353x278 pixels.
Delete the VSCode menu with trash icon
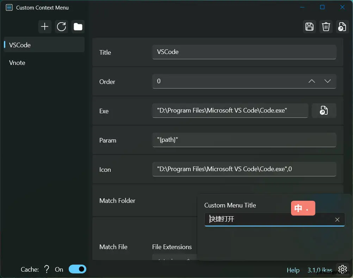coord(326,26)
